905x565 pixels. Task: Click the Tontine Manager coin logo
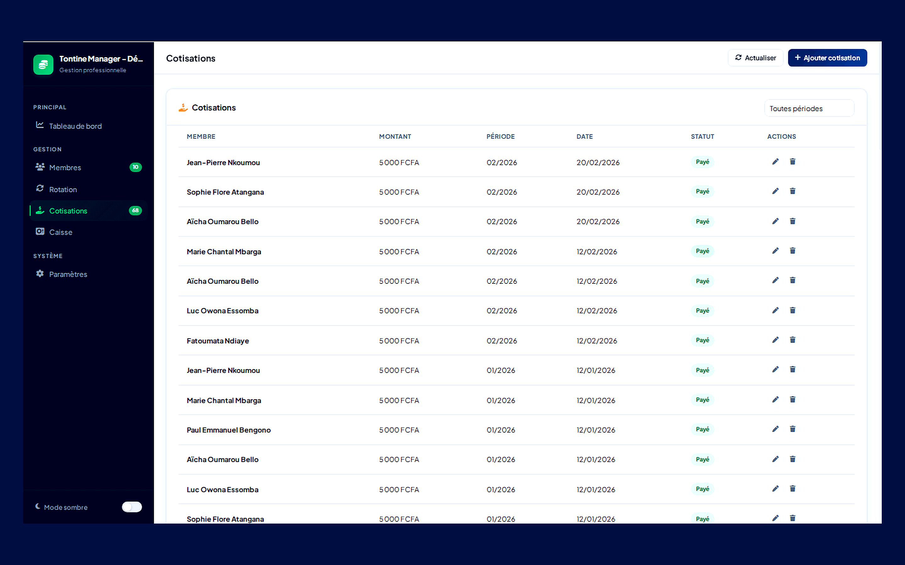43,64
